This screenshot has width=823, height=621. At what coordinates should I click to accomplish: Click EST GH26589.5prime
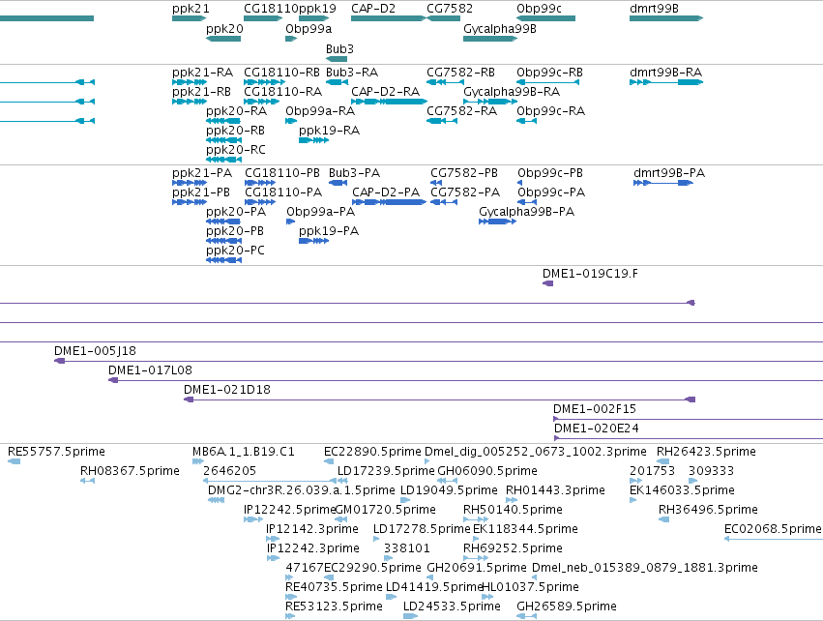click(526, 616)
